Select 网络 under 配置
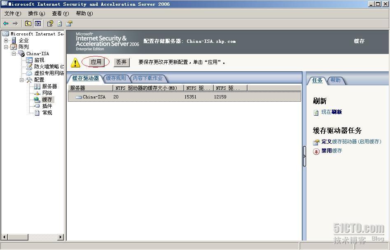 [x=47, y=93]
